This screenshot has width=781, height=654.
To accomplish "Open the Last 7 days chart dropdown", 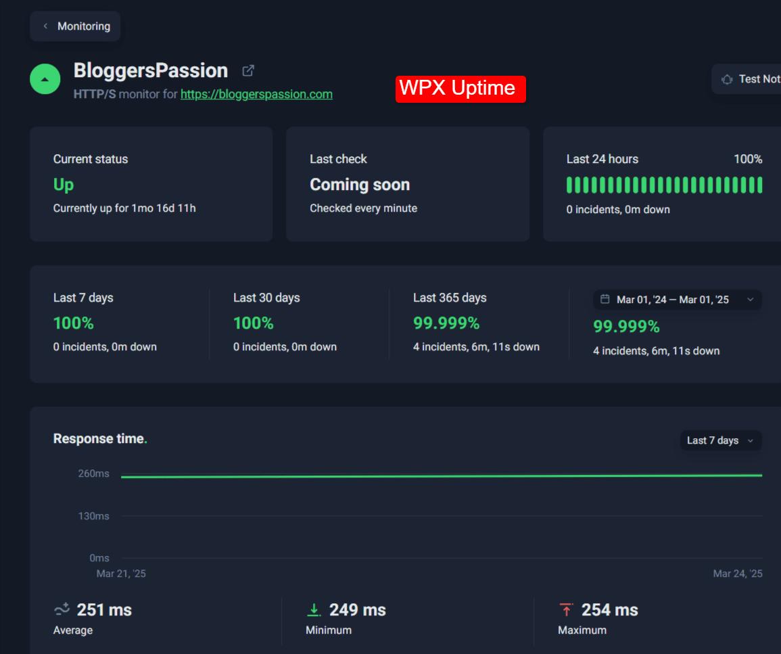I will [x=720, y=440].
